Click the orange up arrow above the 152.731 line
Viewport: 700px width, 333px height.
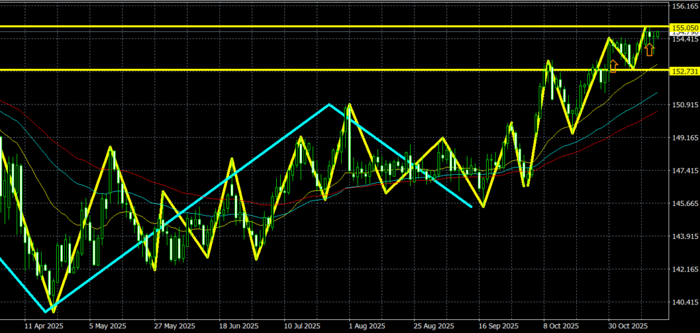pos(613,66)
